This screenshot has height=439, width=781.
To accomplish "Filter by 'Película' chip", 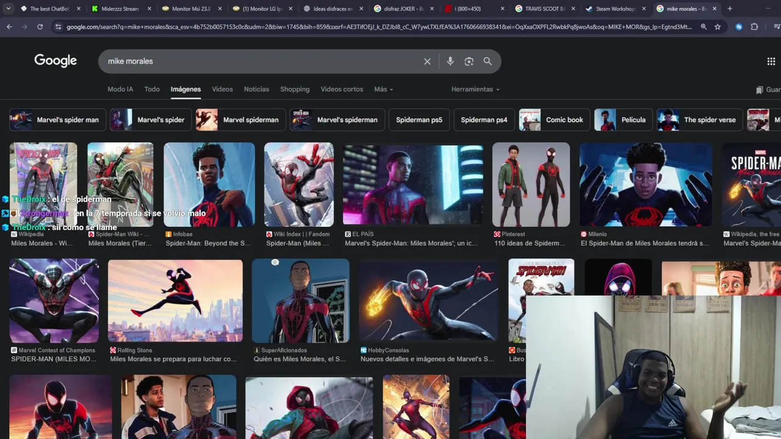I will coord(624,120).
